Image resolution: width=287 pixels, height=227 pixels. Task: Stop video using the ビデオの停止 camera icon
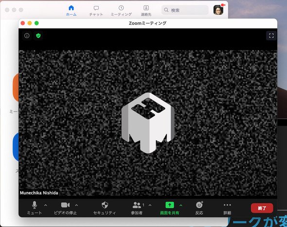(x=65, y=208)
